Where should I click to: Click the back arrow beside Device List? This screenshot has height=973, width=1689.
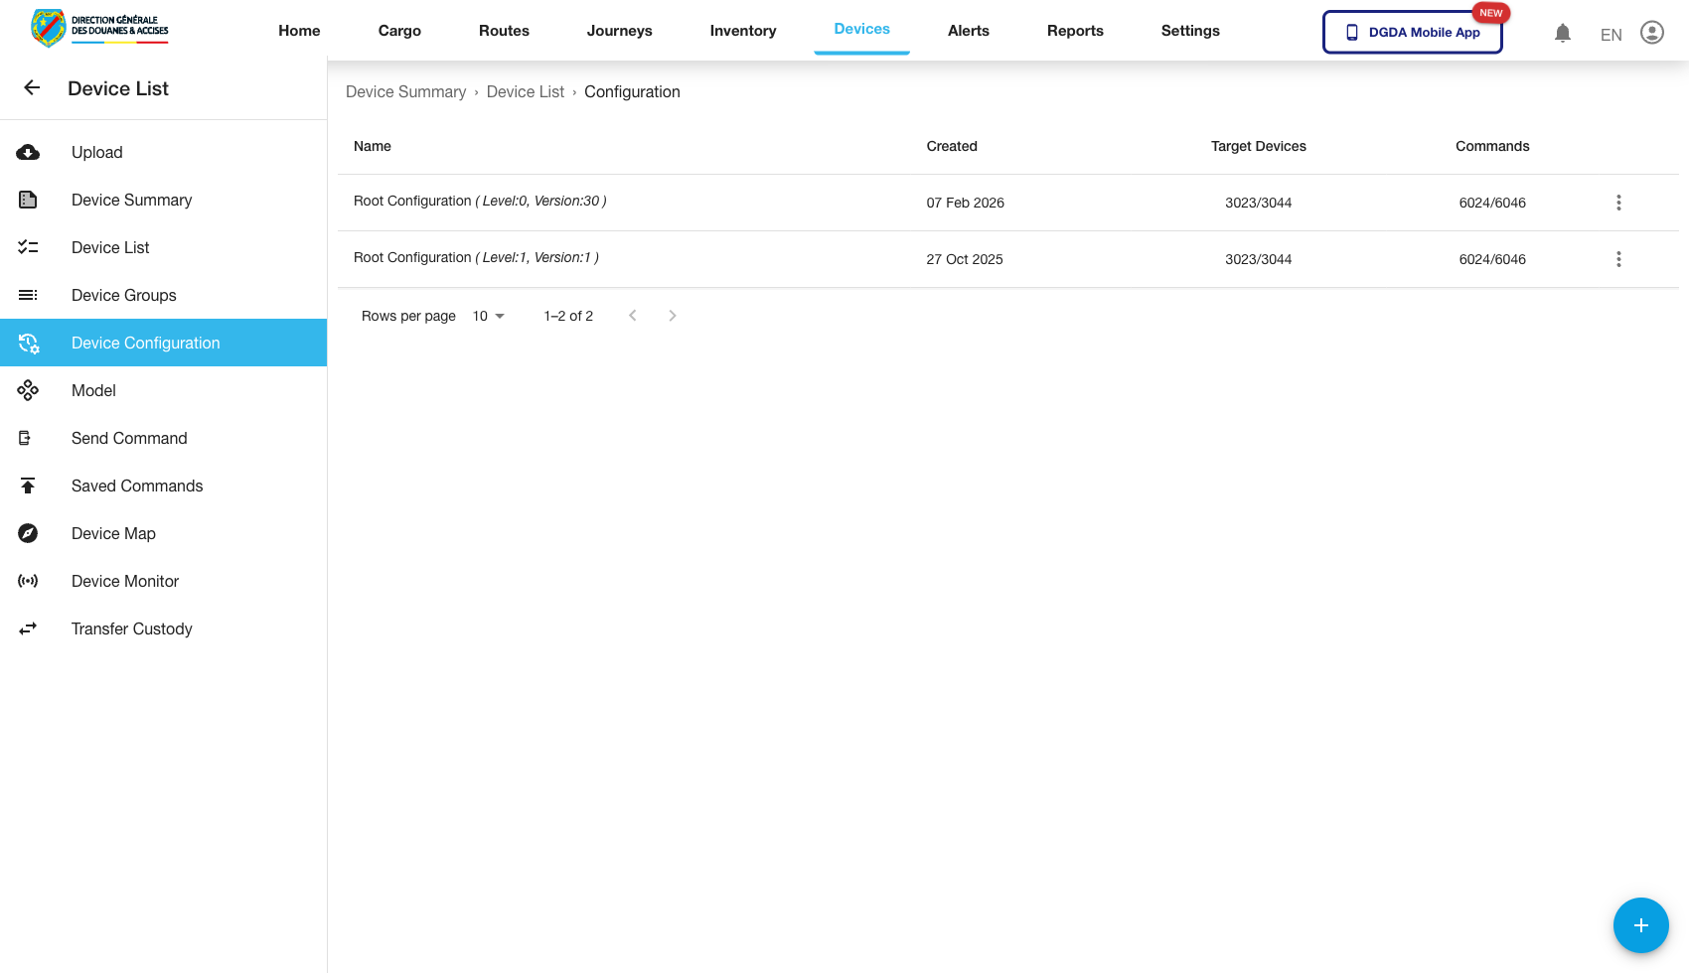32,87
